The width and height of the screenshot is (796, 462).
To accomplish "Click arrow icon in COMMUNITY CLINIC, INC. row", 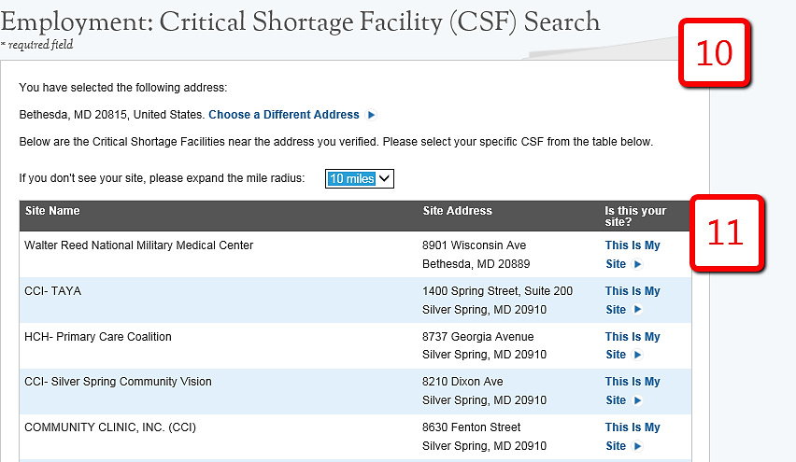I will pos(638,446).
